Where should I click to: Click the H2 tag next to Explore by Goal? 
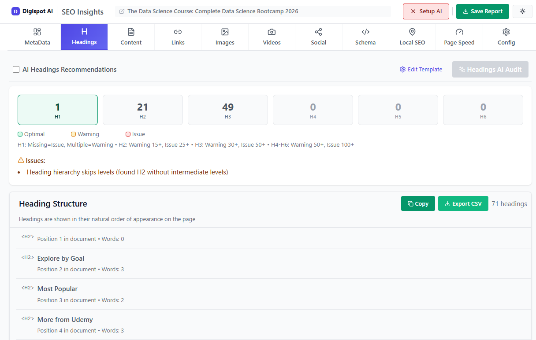pyautogui.click(x=28, y=257)
